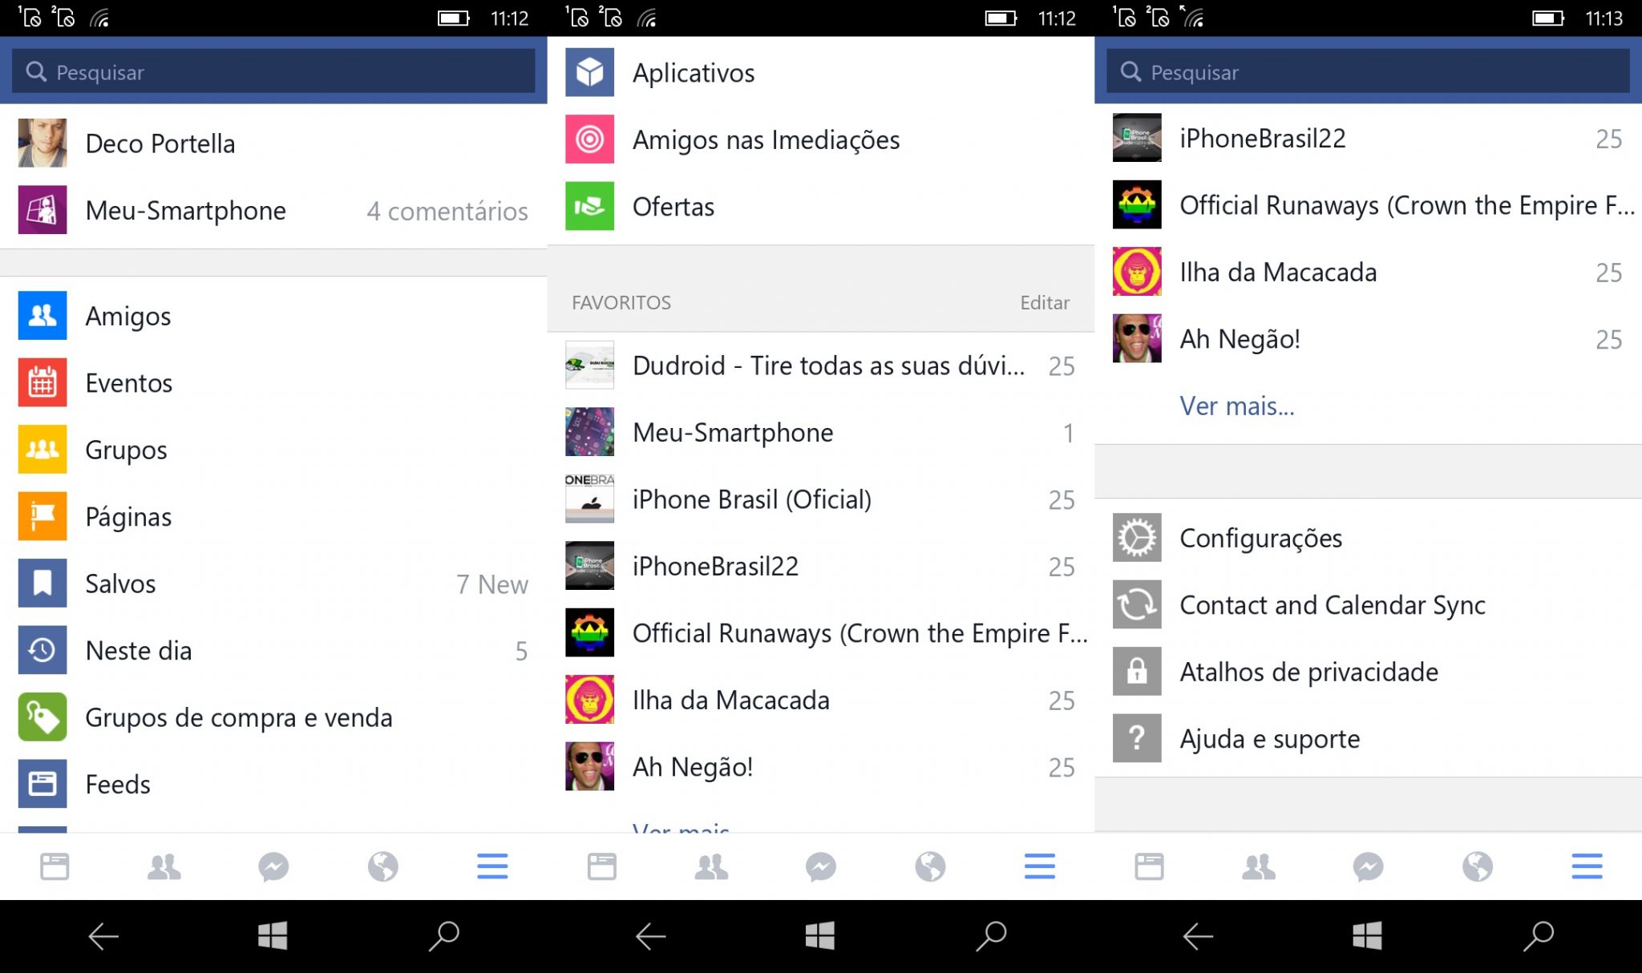Select 'Neste dia' row text

(x=139, y=651)
